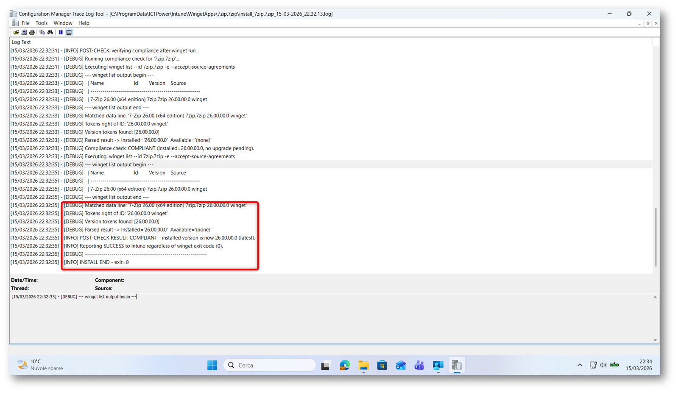Viewport: 678px width, 393px height.
Task: Open Microsoft Teams from the taskbar
Action: pyautogui.click(x=419, y=365)
